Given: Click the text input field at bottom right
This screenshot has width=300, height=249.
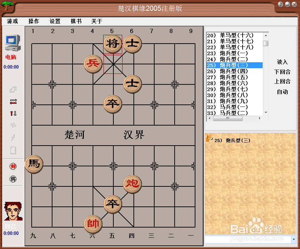Looking at the screenshot, I should point(248,240).
